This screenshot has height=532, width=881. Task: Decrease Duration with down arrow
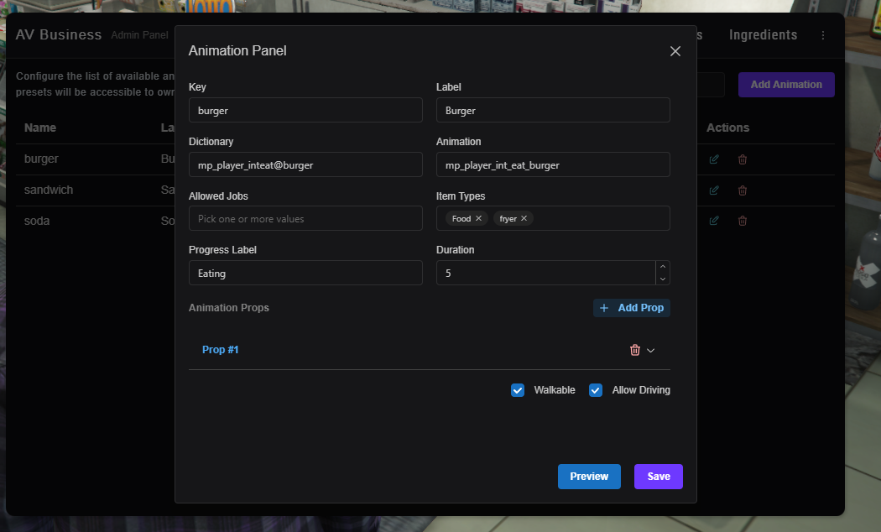(663, 279)
